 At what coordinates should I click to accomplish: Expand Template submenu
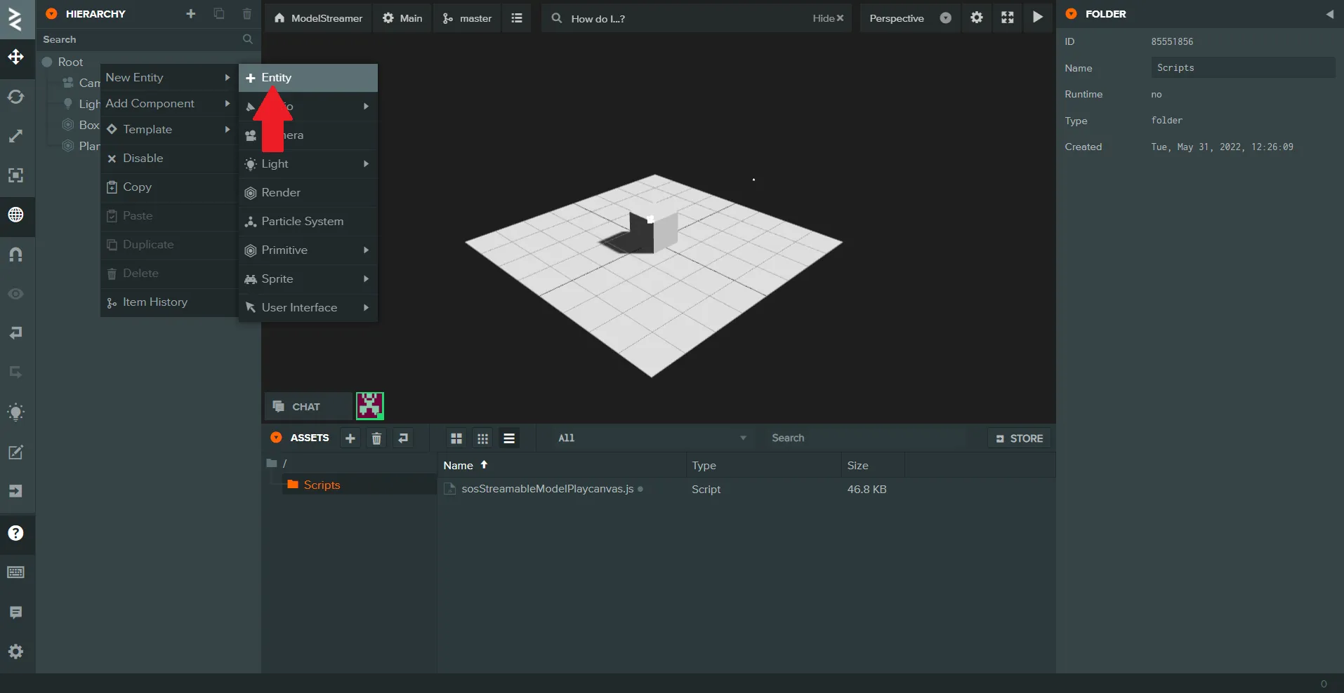pos(169,129)
